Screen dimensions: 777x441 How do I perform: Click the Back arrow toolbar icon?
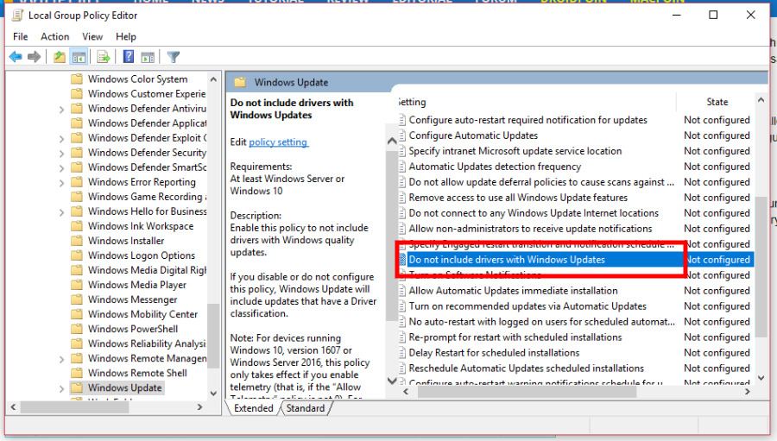tap(16, 57)
